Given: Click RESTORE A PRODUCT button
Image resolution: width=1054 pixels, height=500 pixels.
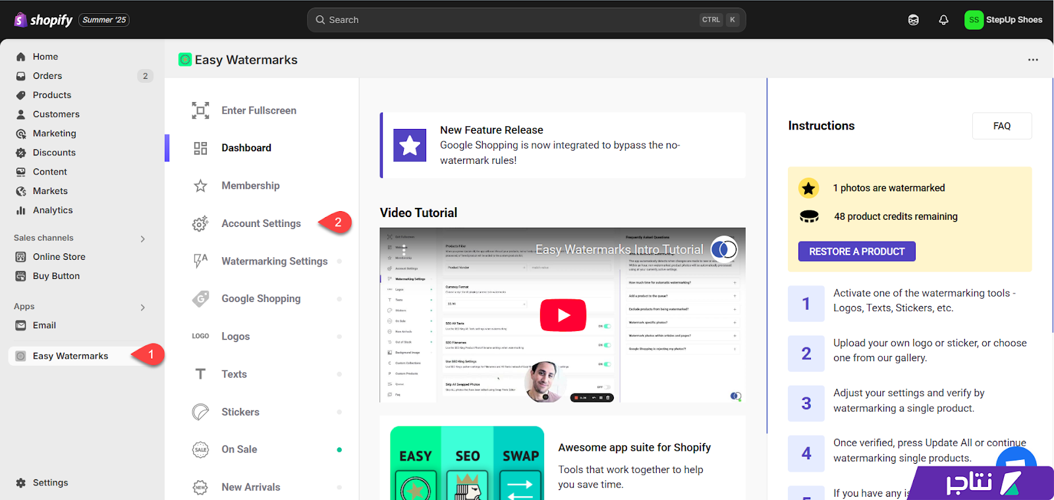Looking at the screenshot, I should (x=856, y=251).
